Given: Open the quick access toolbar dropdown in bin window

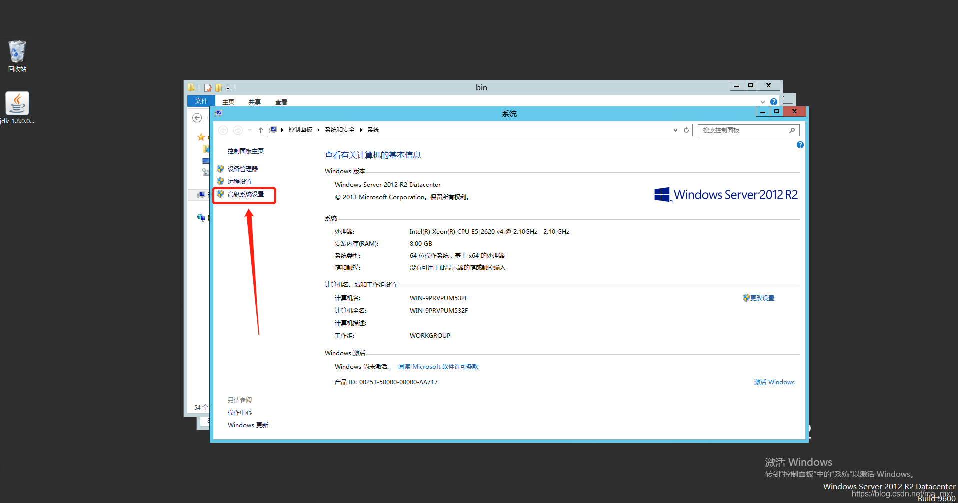Looking at the screenshot, I should click(x=228, y=88).
